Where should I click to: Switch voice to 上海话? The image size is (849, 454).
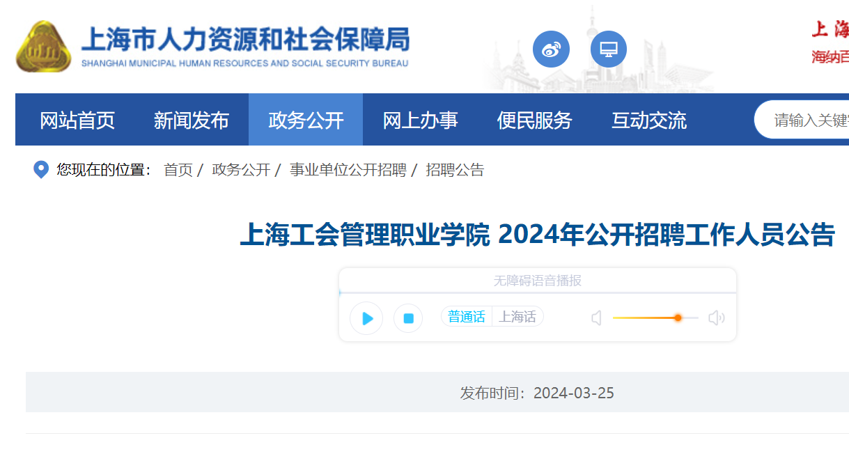[517, 317]
